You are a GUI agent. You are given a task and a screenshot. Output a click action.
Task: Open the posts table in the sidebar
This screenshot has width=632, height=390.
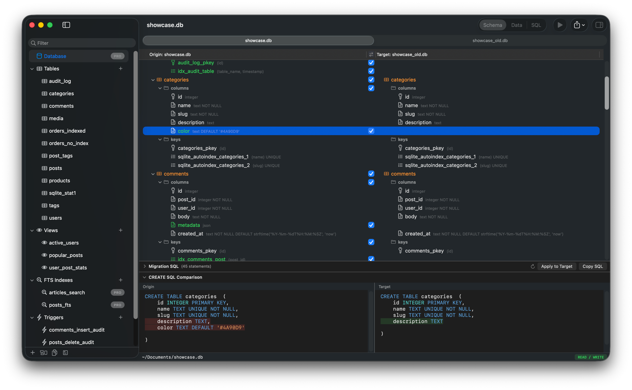pos(55,168)
